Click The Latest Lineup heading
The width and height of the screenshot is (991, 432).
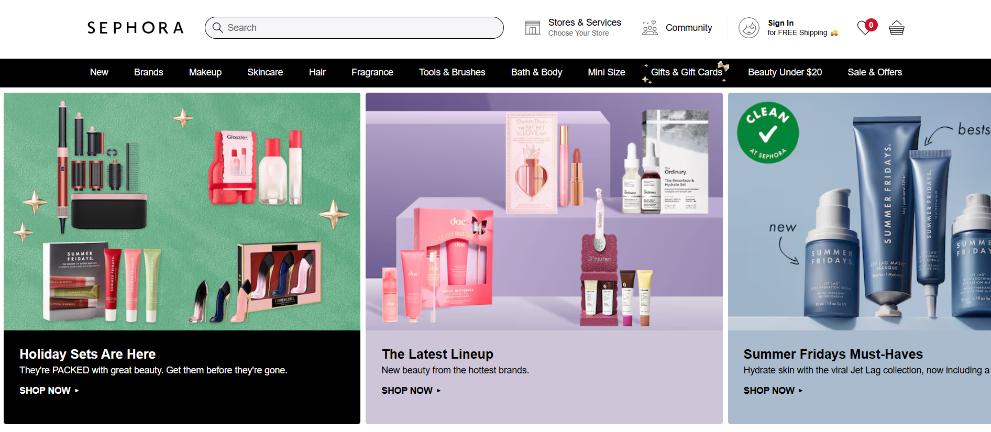click(437, 354)
